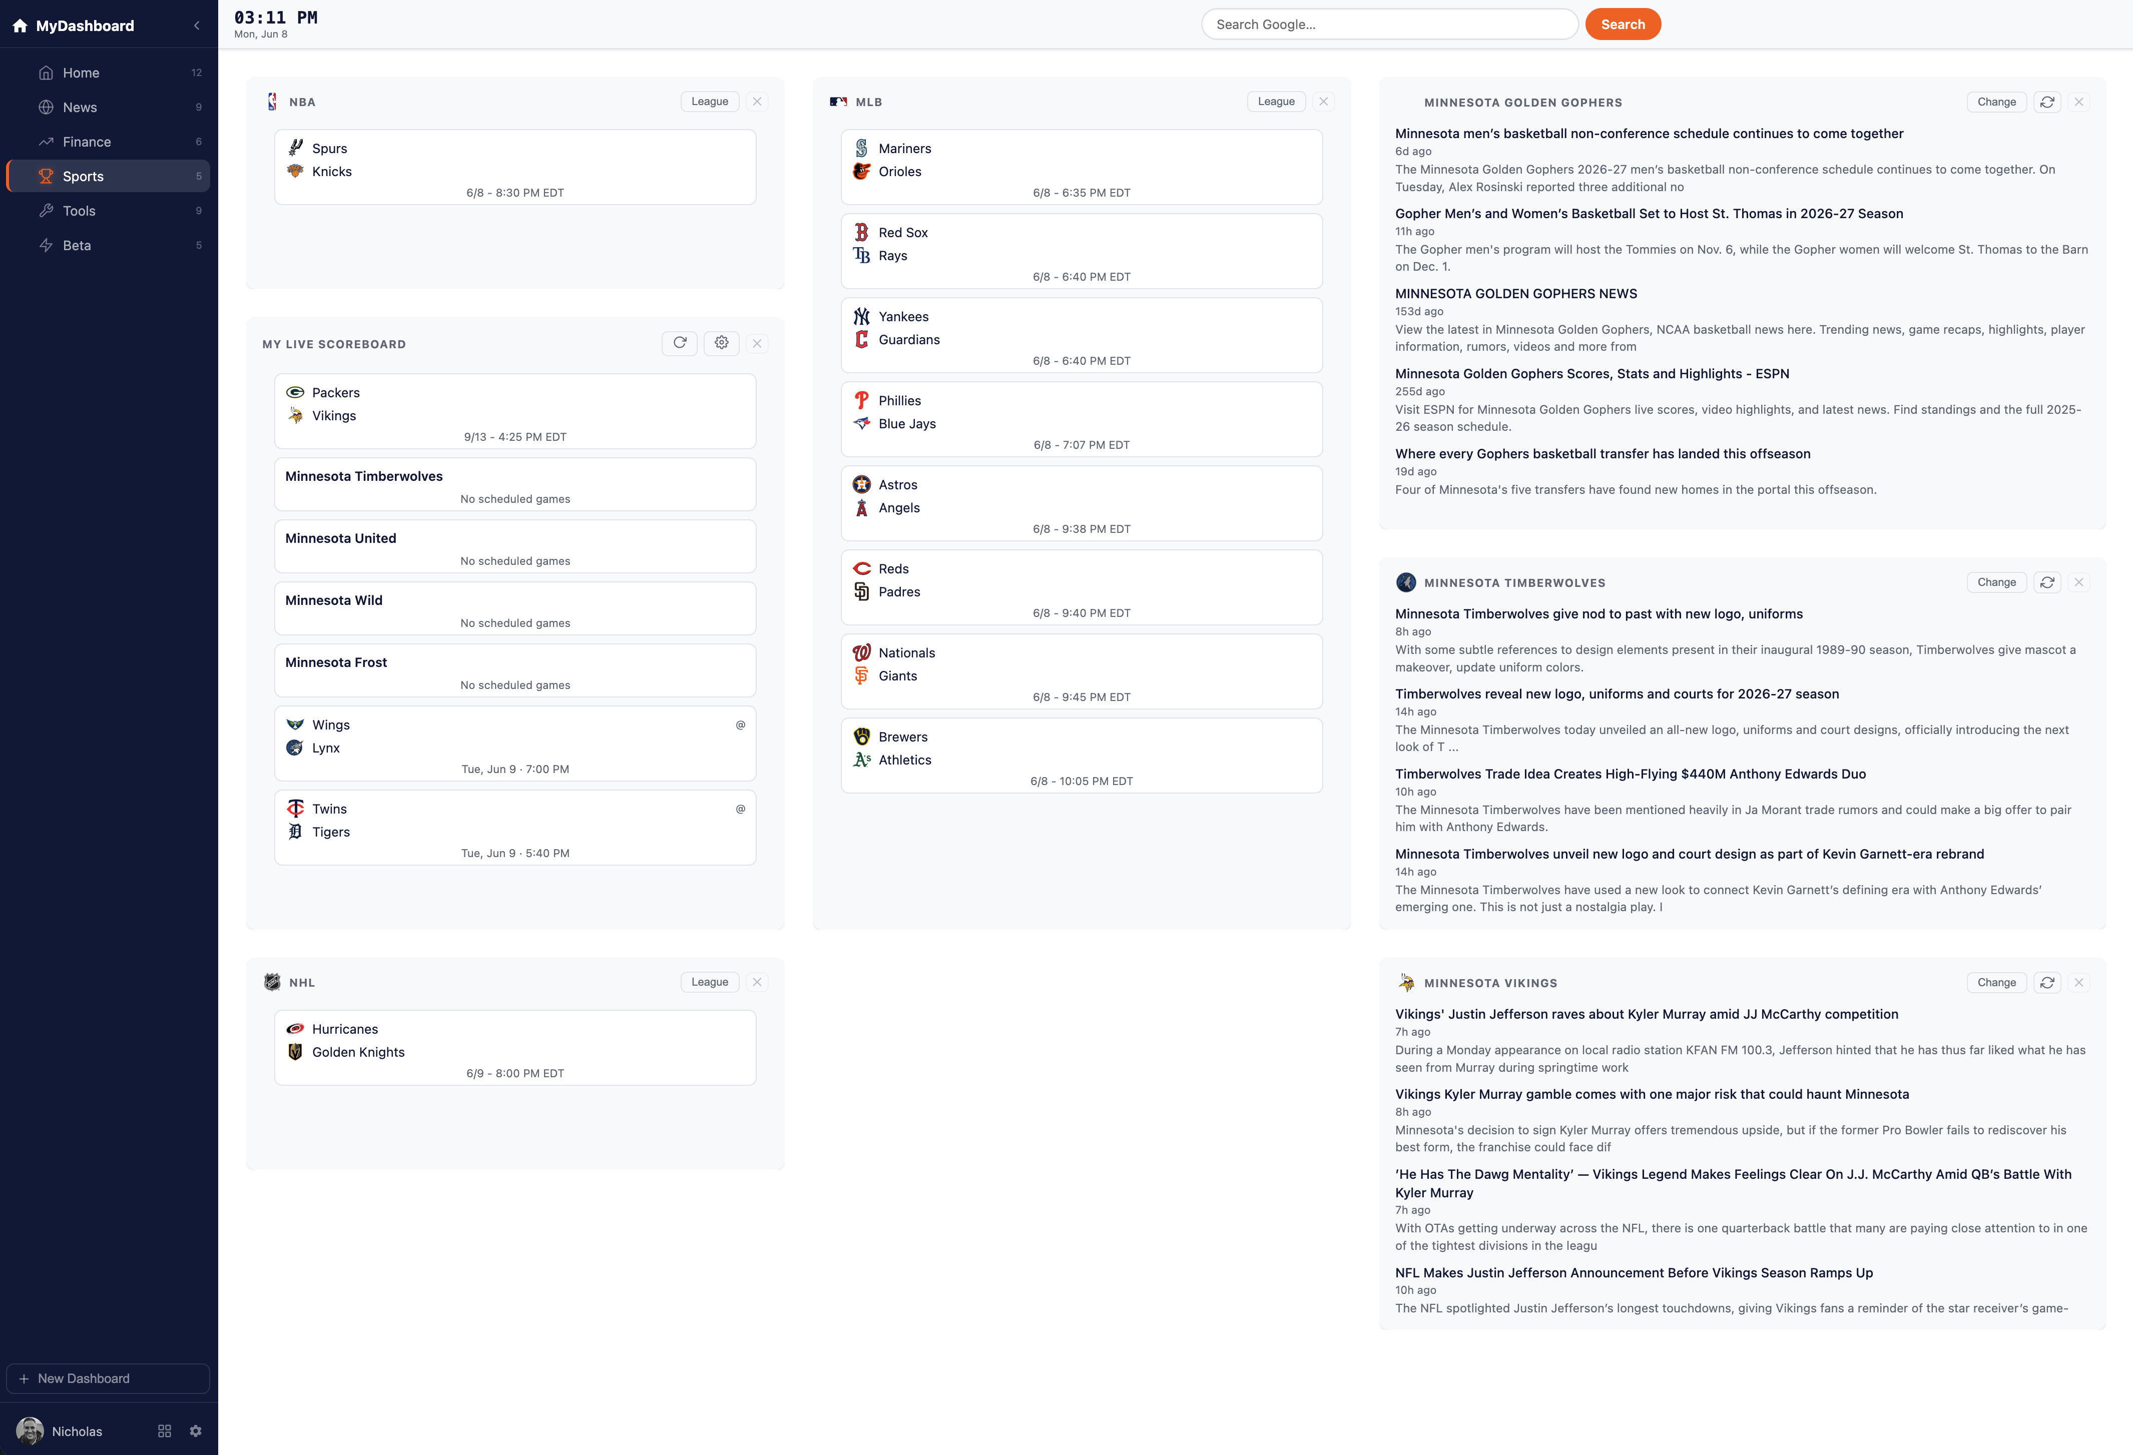2133x1455 pixels.
Task: Click the Nationals team logo
Action: (x=861, y=652)
